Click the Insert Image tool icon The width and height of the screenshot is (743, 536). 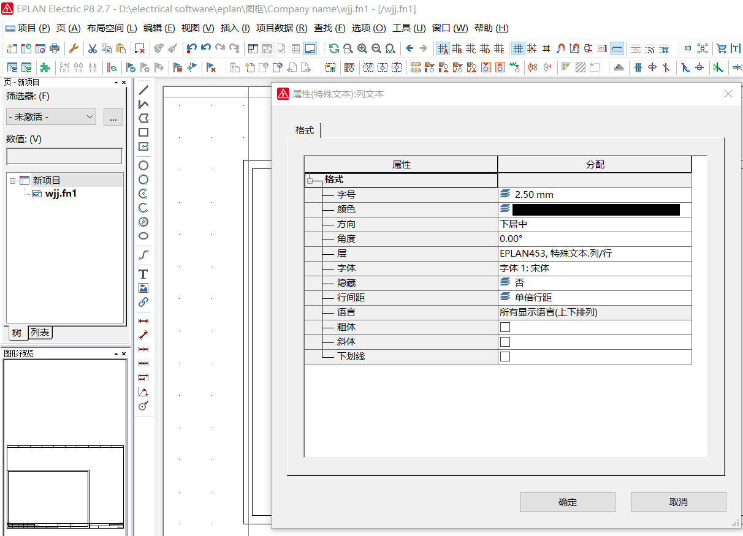point(143,288)
